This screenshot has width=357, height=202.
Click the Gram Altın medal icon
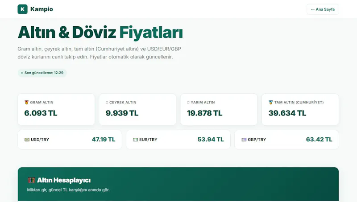(x=27, y=103)
